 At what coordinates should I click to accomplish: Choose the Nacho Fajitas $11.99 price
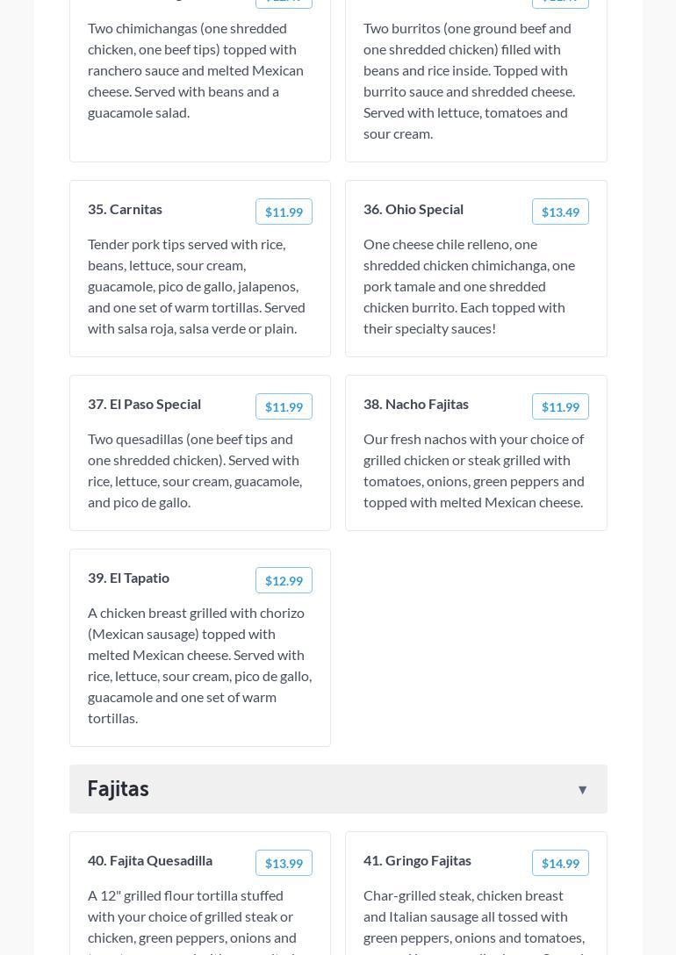coord(560,406)
